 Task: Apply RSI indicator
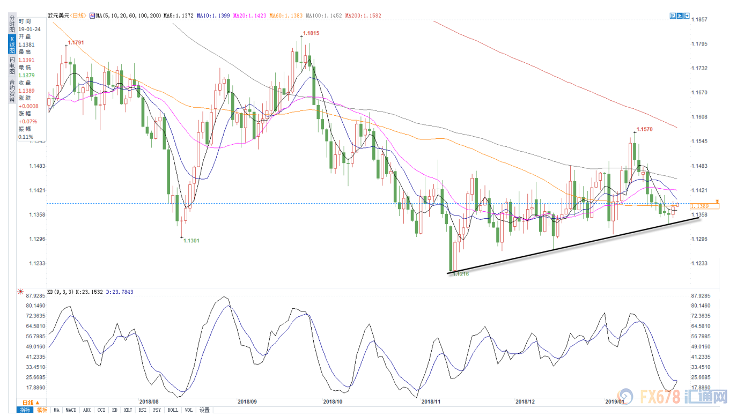click(142, 410)
